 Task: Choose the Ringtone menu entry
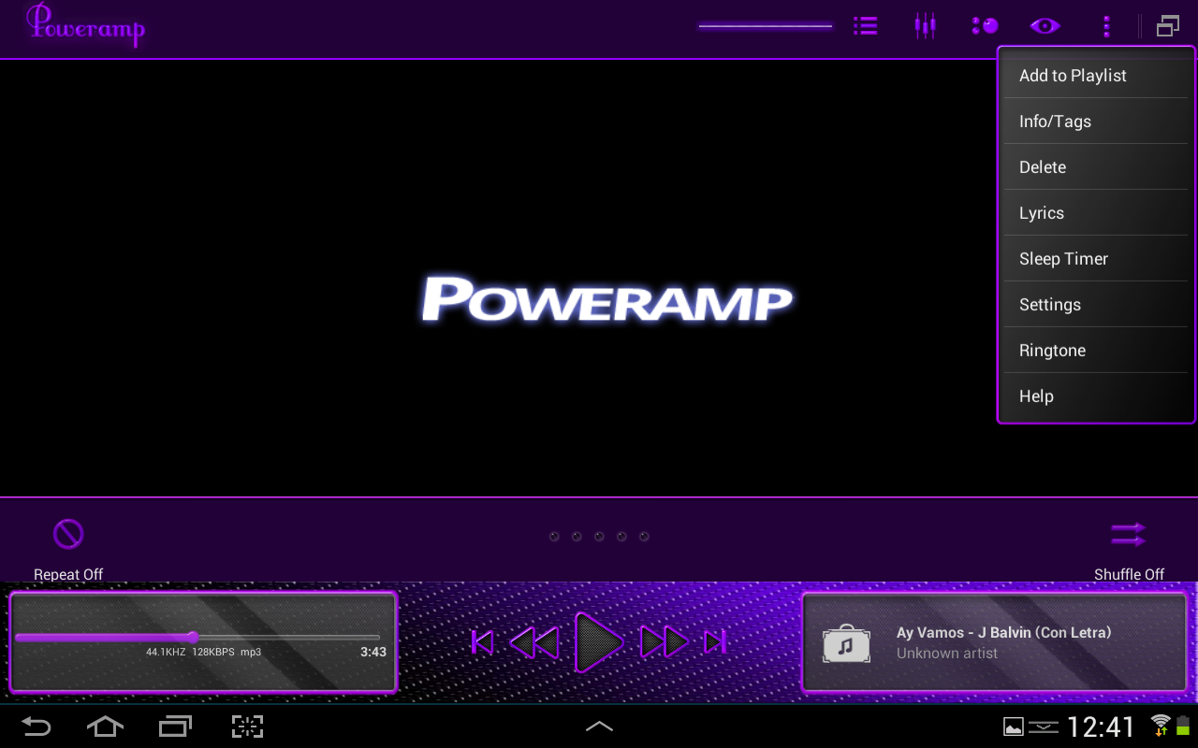1095,351
